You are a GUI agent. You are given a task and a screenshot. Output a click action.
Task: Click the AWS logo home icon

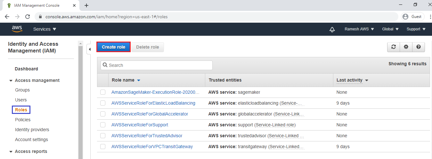17,29
